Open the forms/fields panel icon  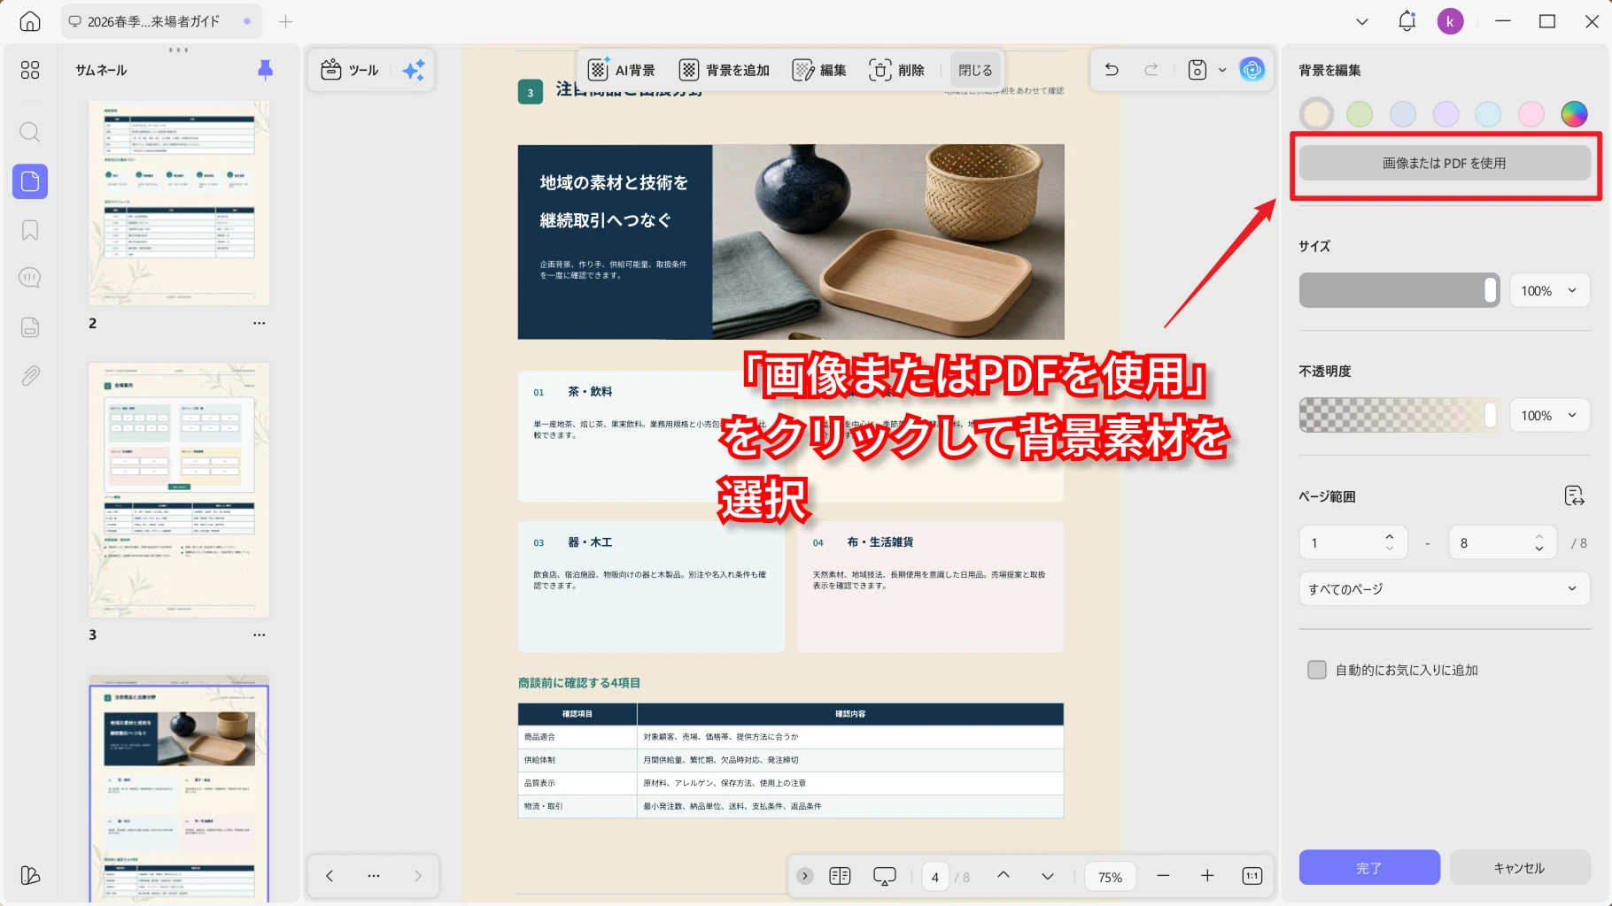[30, 327]
